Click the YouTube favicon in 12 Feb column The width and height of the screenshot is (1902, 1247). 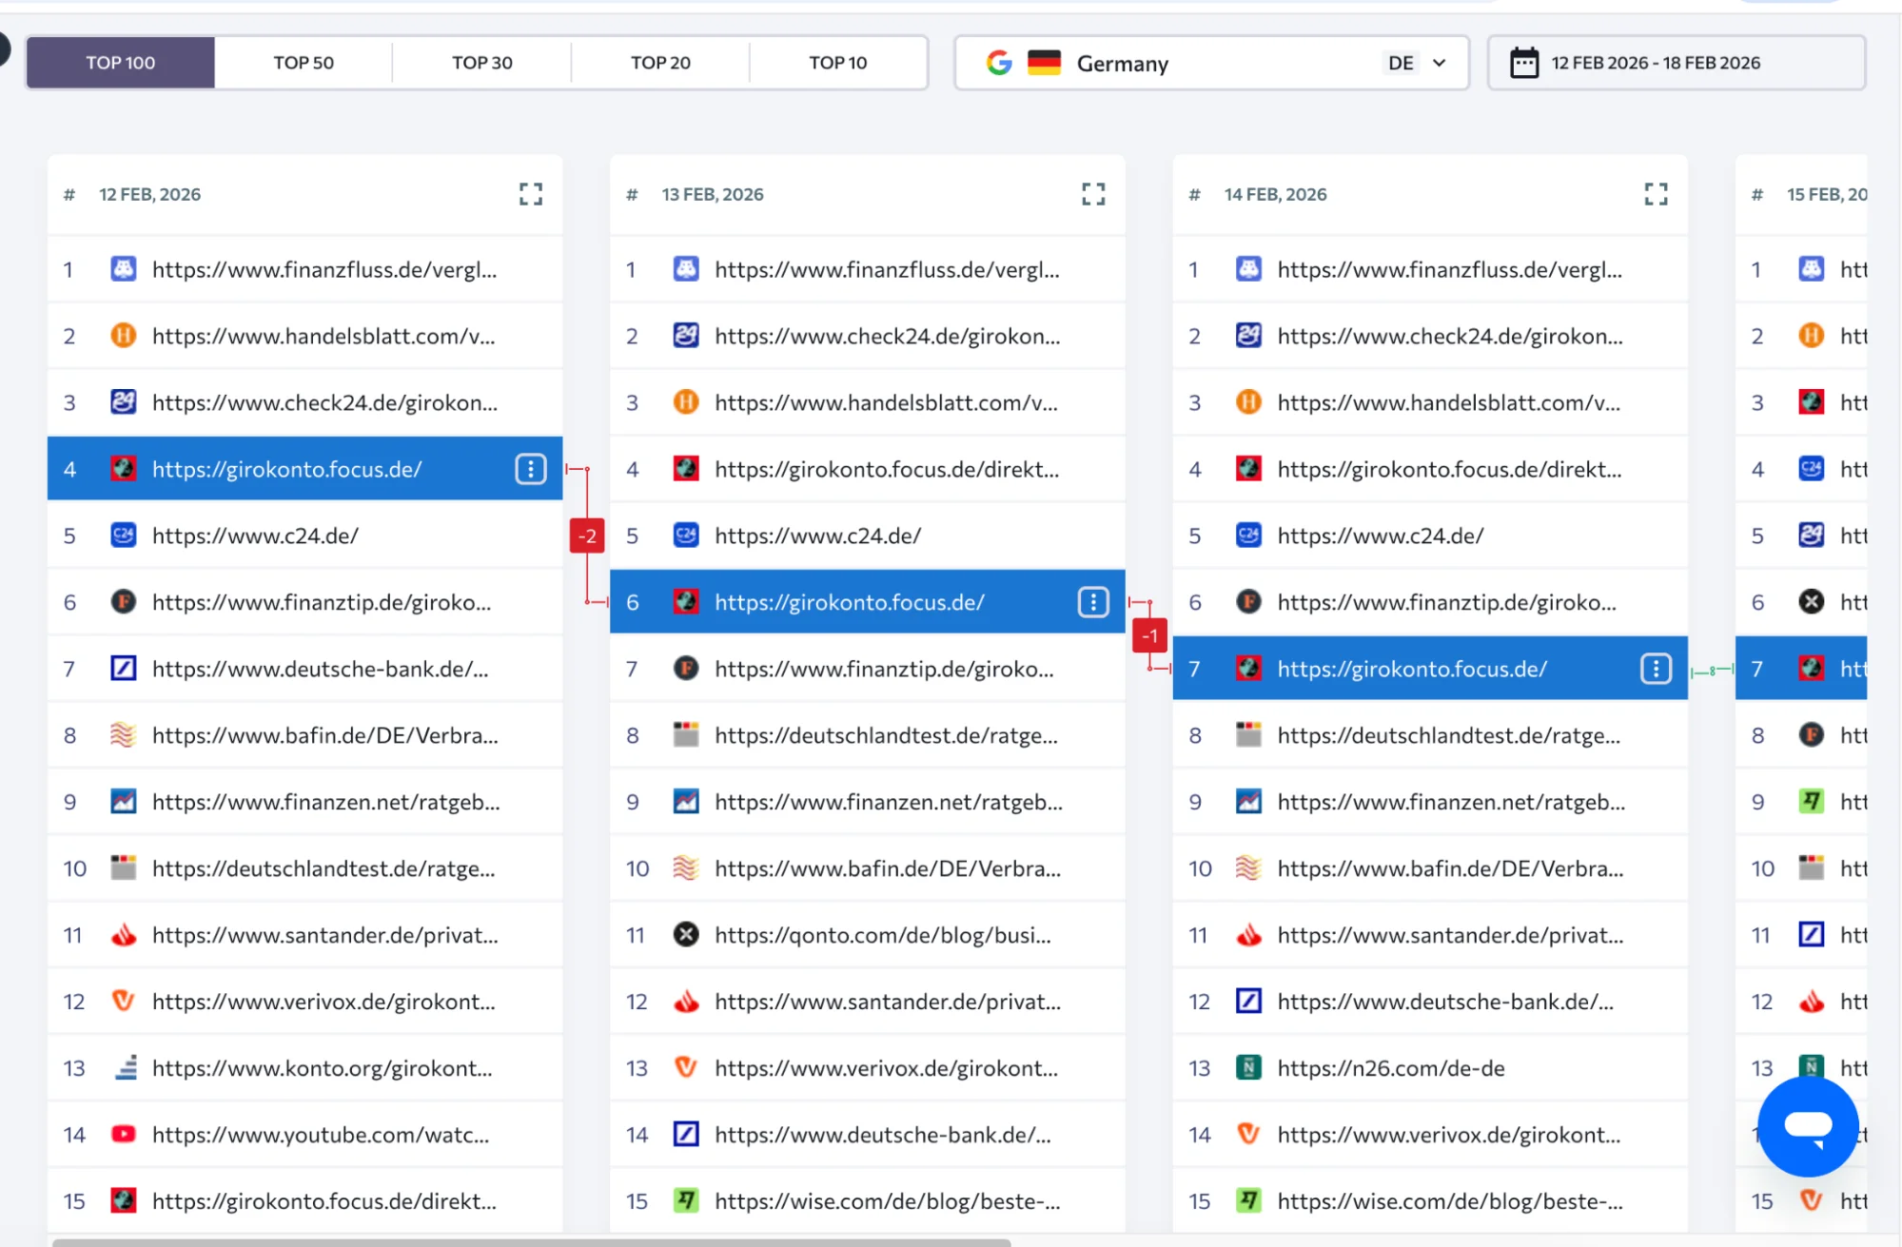[124, 1134]
